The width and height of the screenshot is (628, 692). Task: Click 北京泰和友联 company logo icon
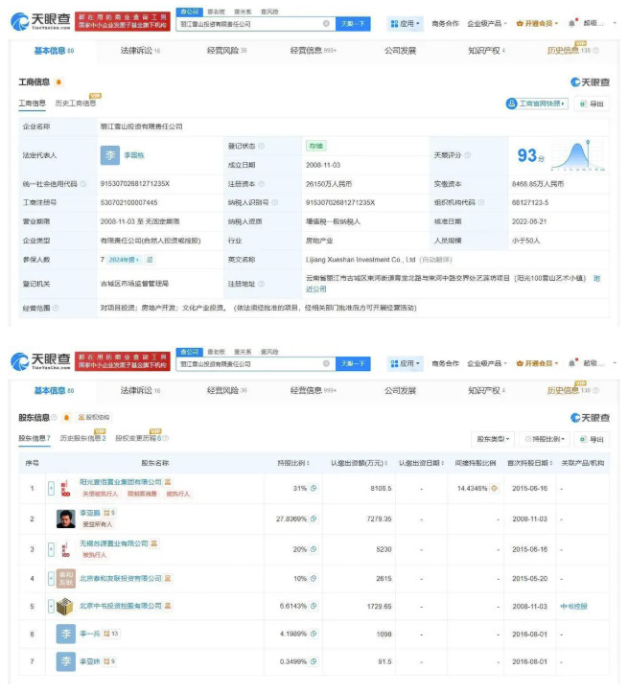click(x=64, y=579)
